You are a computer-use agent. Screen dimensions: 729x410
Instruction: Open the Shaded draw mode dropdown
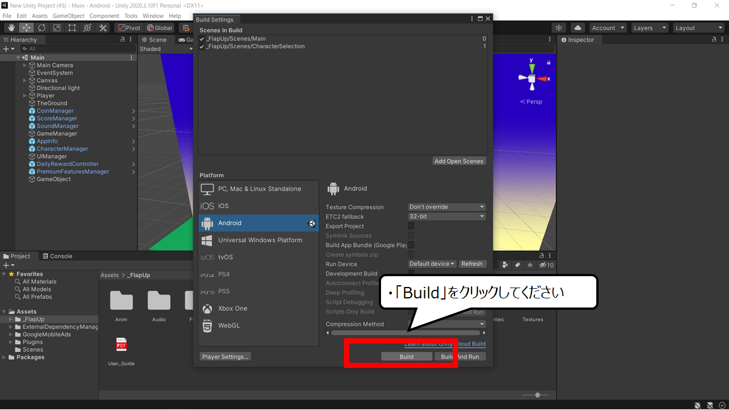tap(166, 49)
